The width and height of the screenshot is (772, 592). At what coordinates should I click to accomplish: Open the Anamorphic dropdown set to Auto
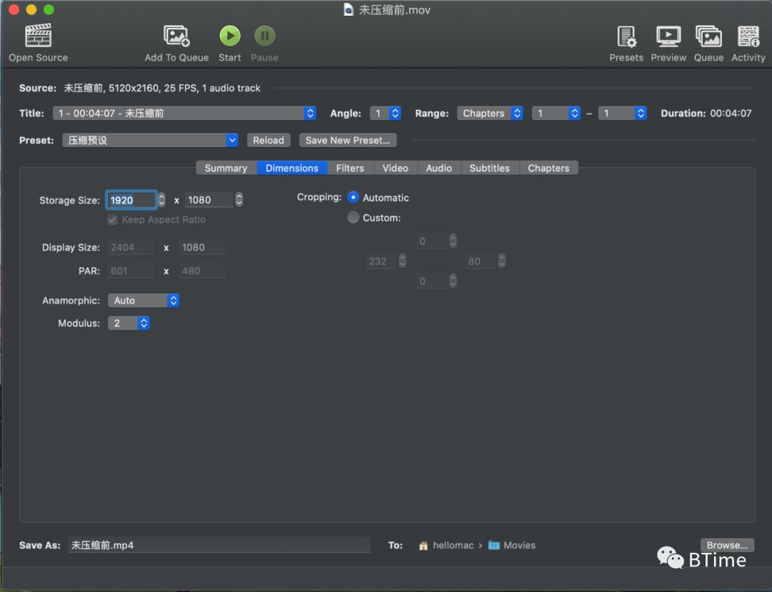(143, 301)
